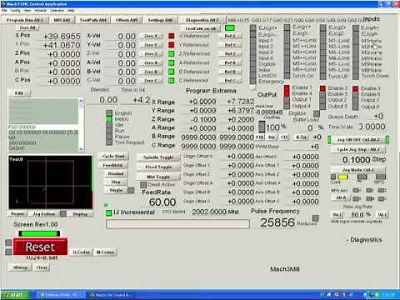The height and width of the screenshot is (300, 400).
Task: Click the Ref Z button
Action: 230,54
